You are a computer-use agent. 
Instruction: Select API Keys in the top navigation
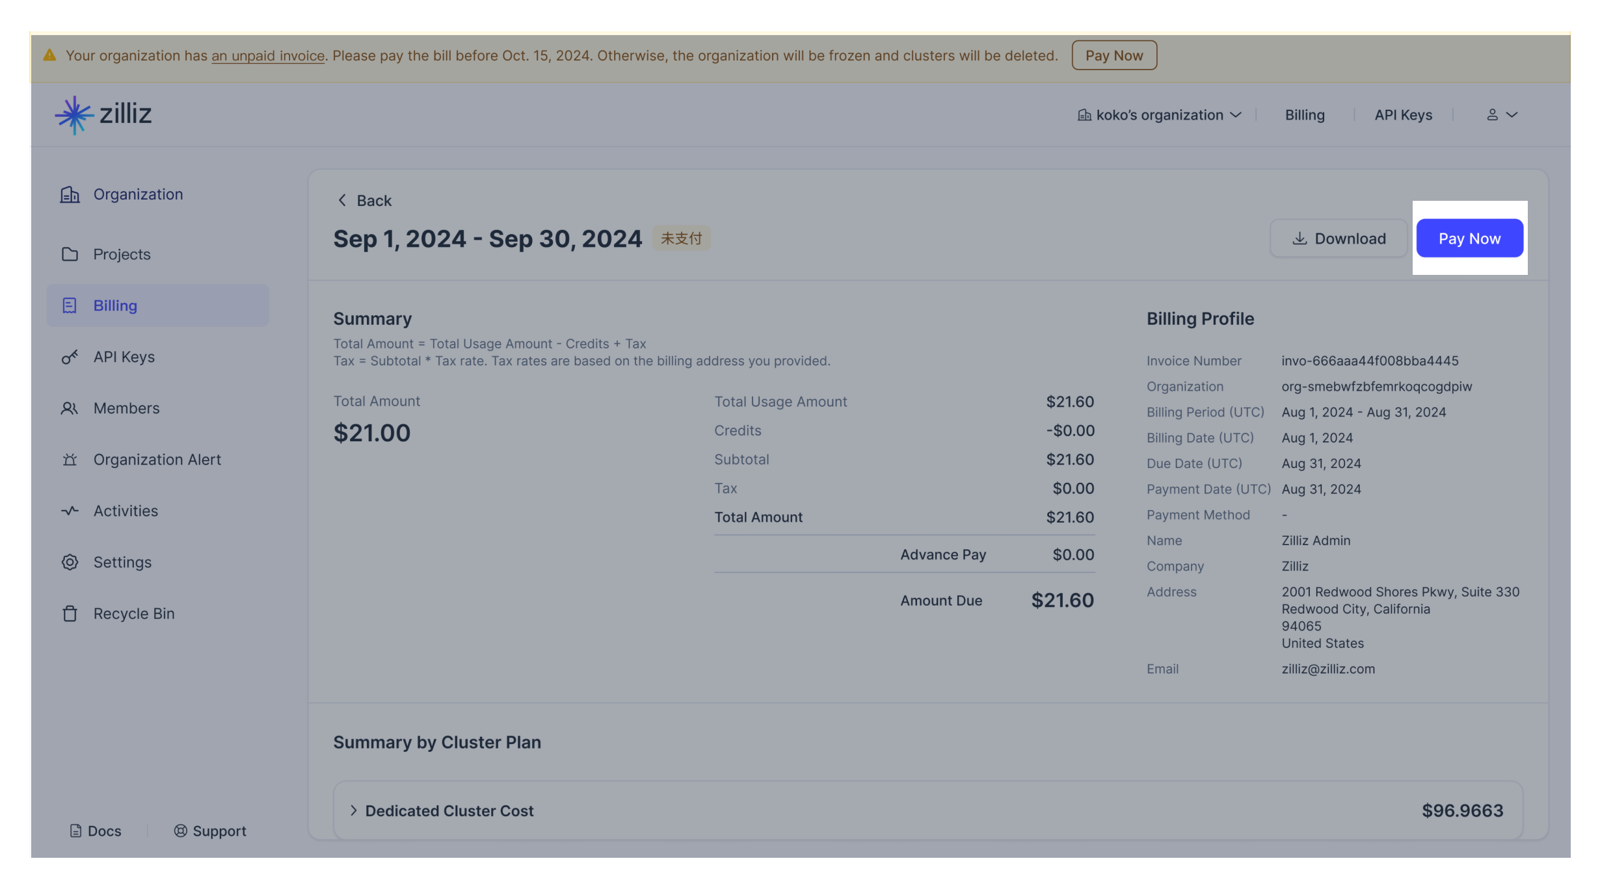(x=1403, y=114)
